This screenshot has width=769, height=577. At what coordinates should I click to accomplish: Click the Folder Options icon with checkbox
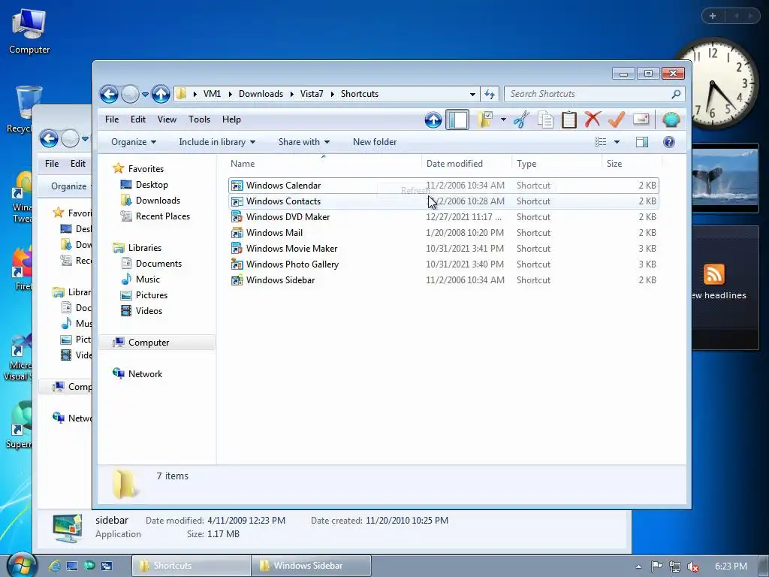(486, 119)
